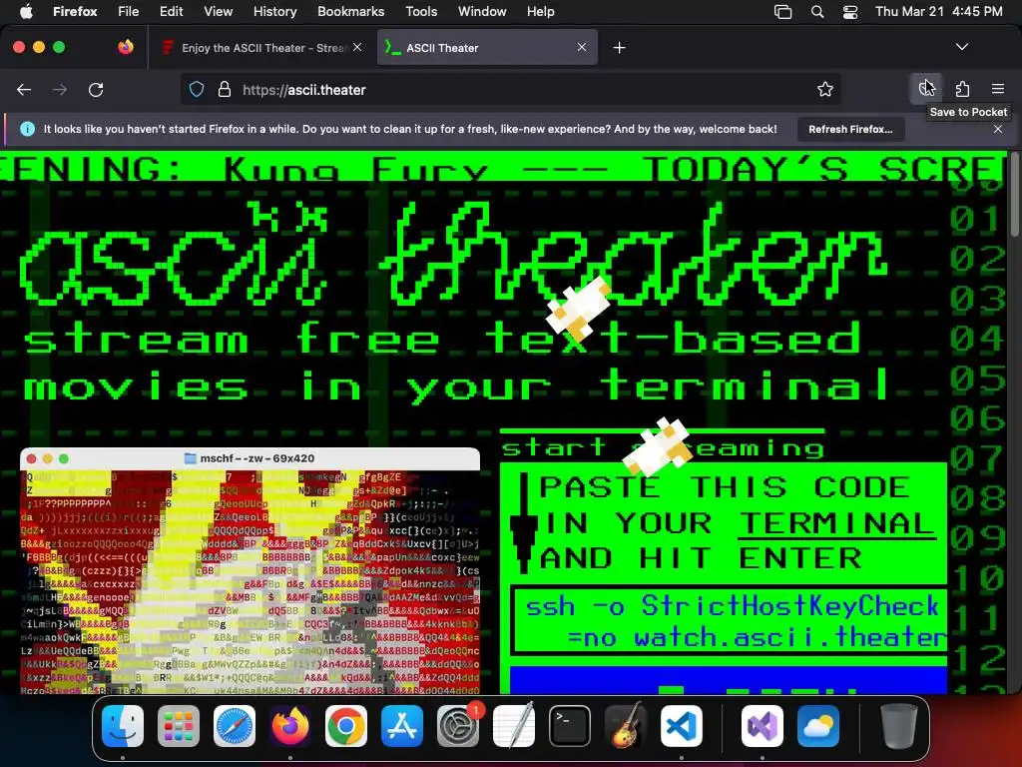This screenshot has height=767, width=1022.
Task: Save page to Pocket
Action: pyautogui.click(x=926, y=89)
